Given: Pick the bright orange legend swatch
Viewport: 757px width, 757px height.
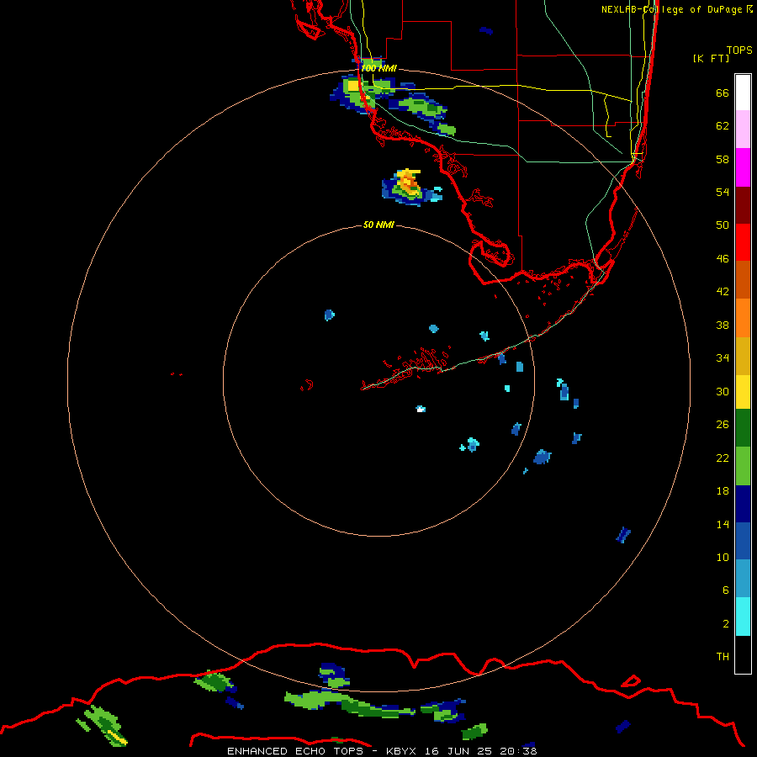Looking at the screenshot, I should tap(743, 318).
